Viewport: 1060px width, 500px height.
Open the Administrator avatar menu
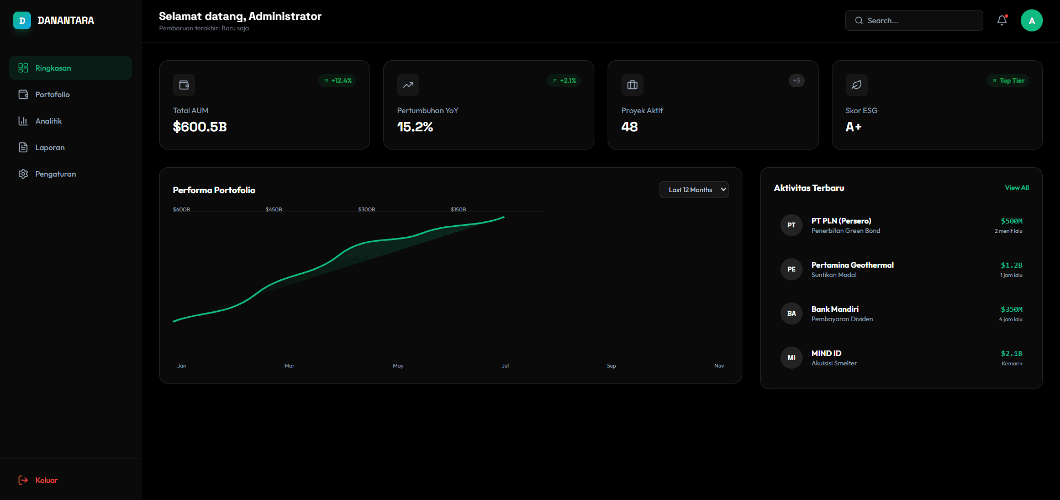[x=1031, y=20]
